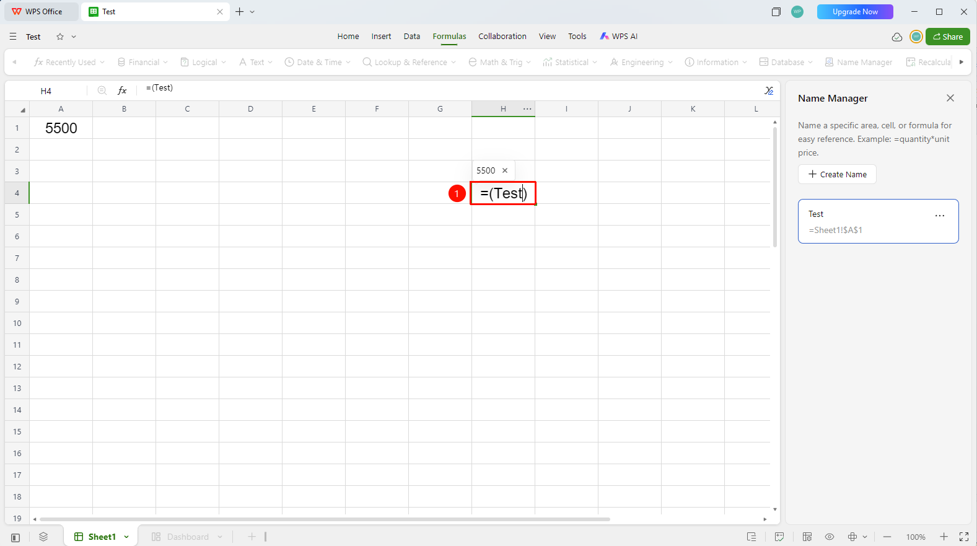Open the Data tab
Viewport: 977px width, 546px height.
coord(412,37)
